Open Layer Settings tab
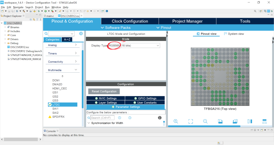Screen dimensions: 274x145 coord(106,102)
